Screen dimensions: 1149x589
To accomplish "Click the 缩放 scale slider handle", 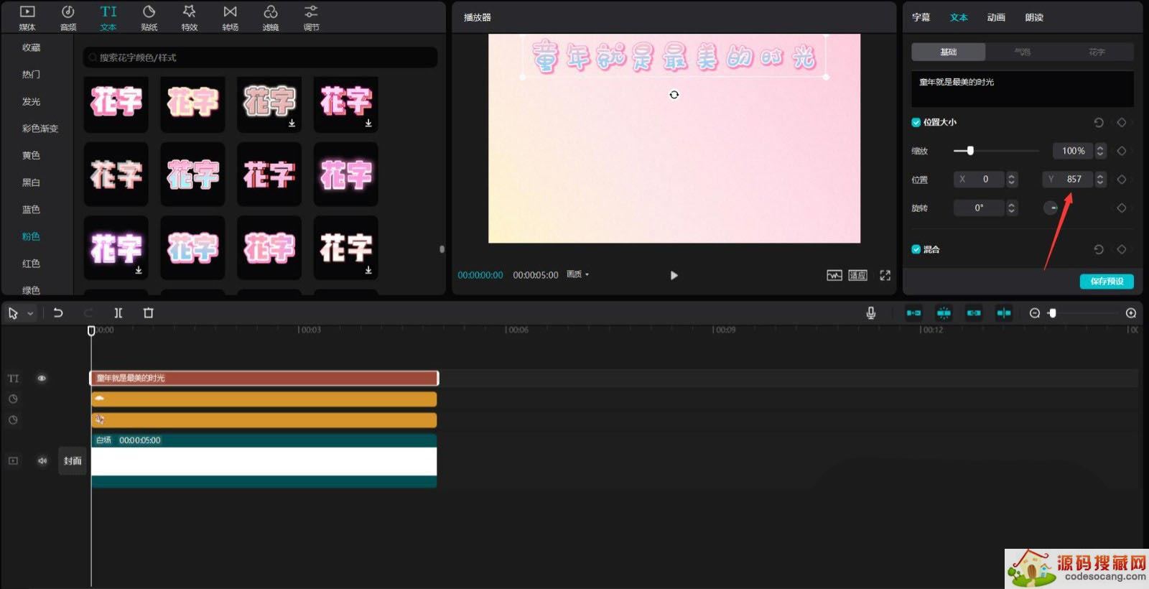I will 970,151.
